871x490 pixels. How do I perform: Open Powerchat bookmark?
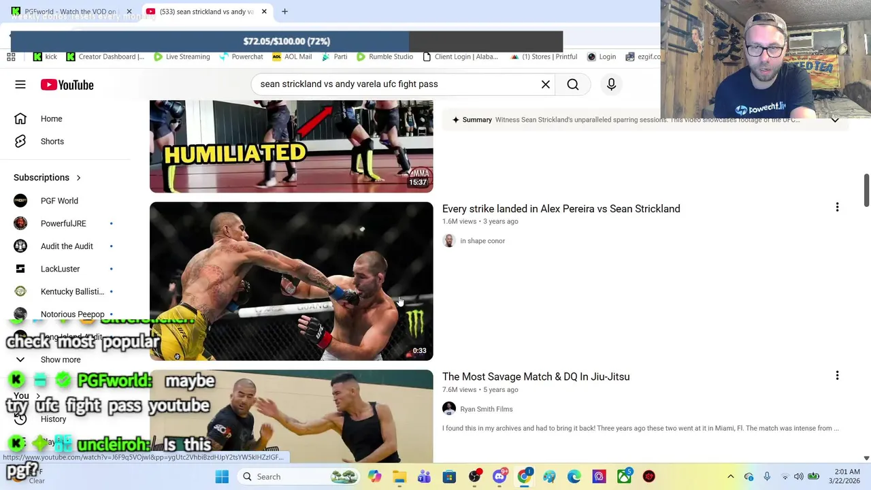point(241,56)
